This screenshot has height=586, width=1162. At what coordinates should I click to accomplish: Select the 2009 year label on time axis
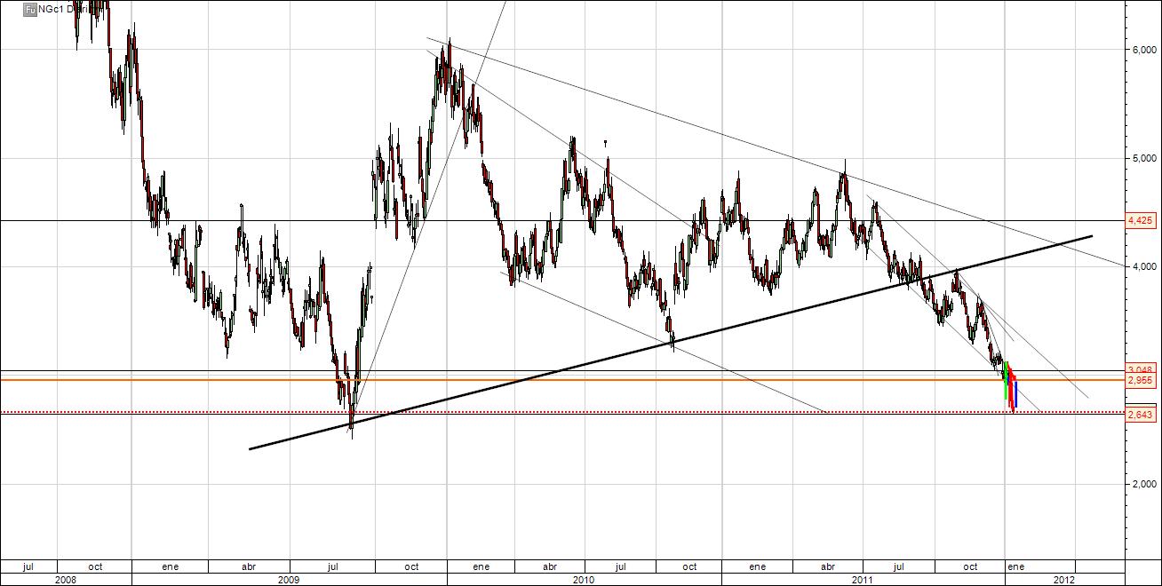point(289,579)
